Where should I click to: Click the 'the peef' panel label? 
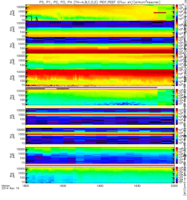point(12,78)
